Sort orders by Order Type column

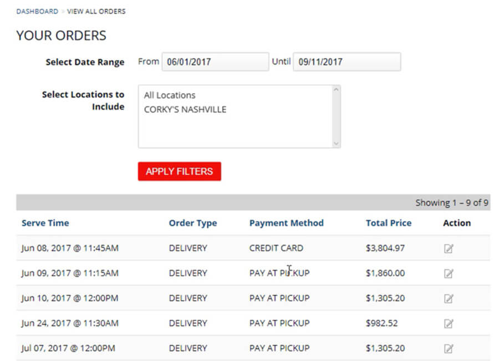(x=193, y=223)
